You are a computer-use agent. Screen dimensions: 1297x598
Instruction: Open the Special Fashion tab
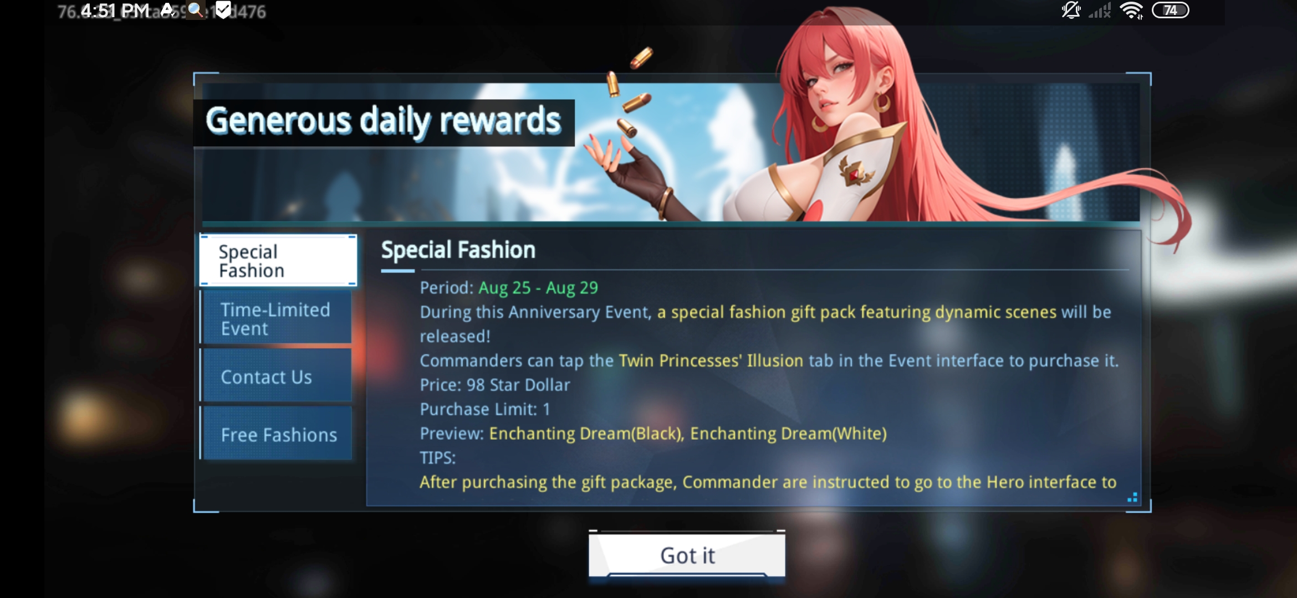(x=278, y=260)
